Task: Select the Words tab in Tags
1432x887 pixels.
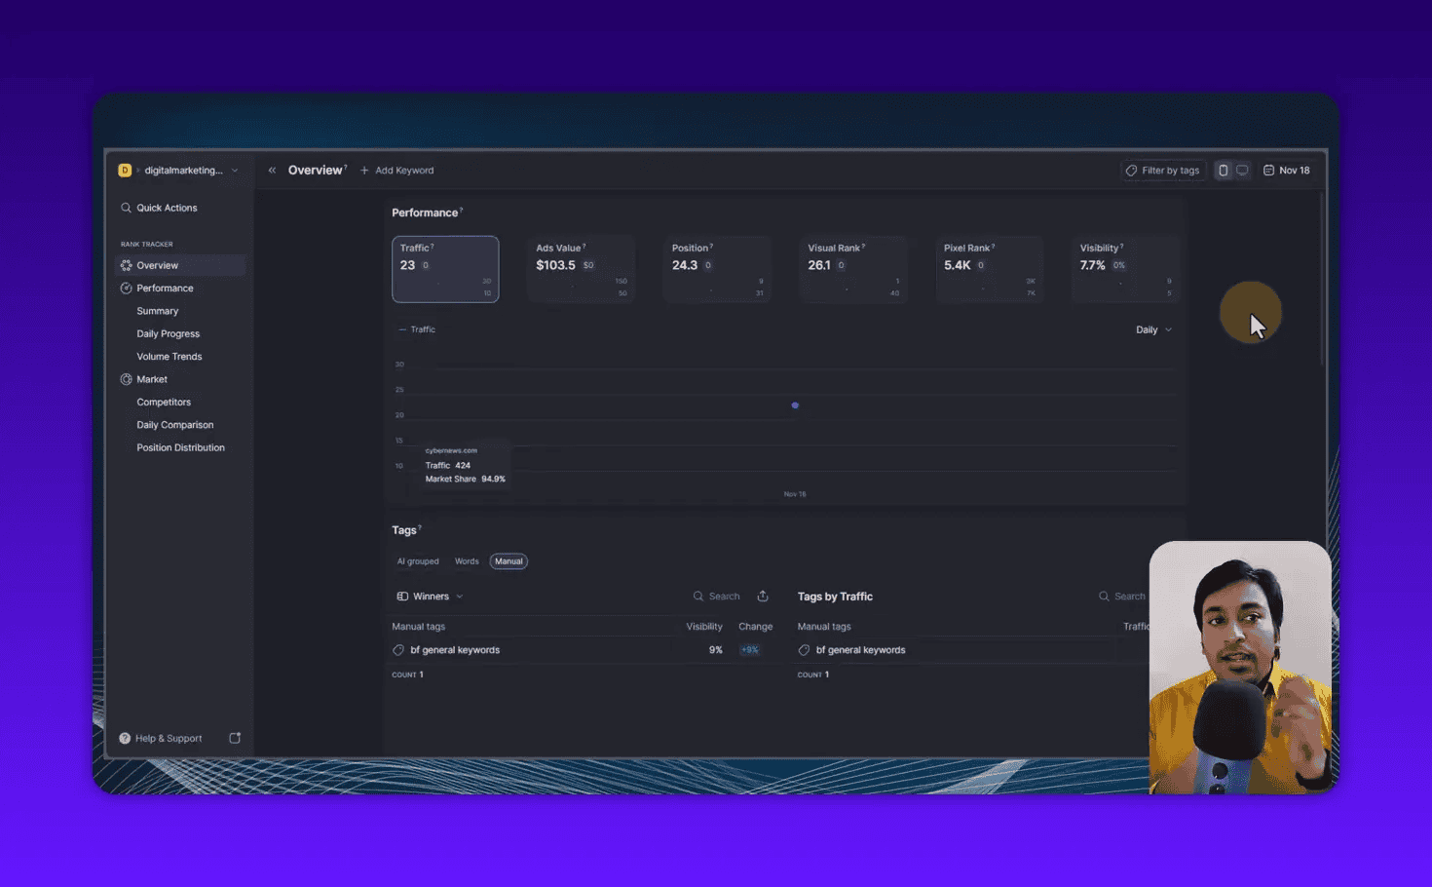Action: pyautogui.click(x=467, y=561)
